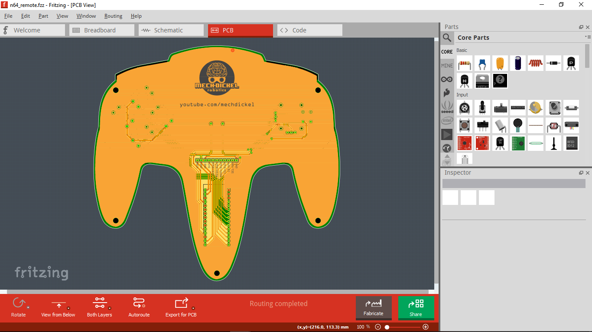Open the File menu
The width and height of the screenshot is (592, 332).
[x=8, y=16]
